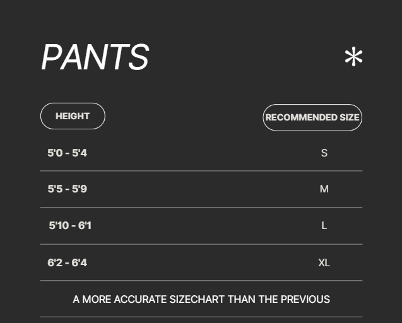Choose size L in recommended column

click(x=324, y=225)
